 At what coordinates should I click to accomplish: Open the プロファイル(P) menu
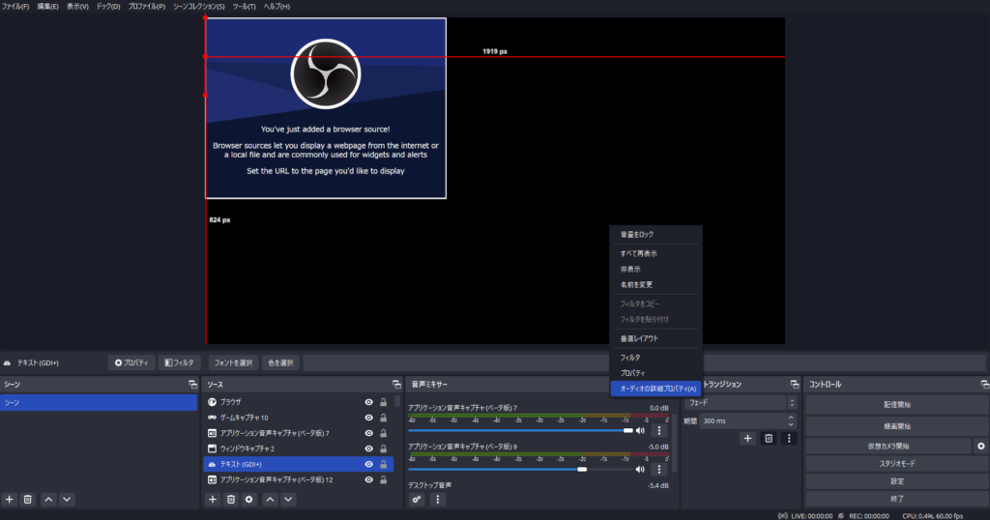pos(147,7)
